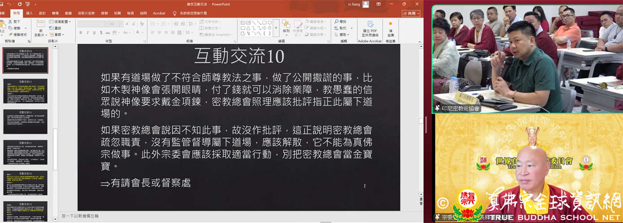Click the 尋找 (Find) search icon
The height and width of the screenshot is (223, 623).
pos(336,22)
